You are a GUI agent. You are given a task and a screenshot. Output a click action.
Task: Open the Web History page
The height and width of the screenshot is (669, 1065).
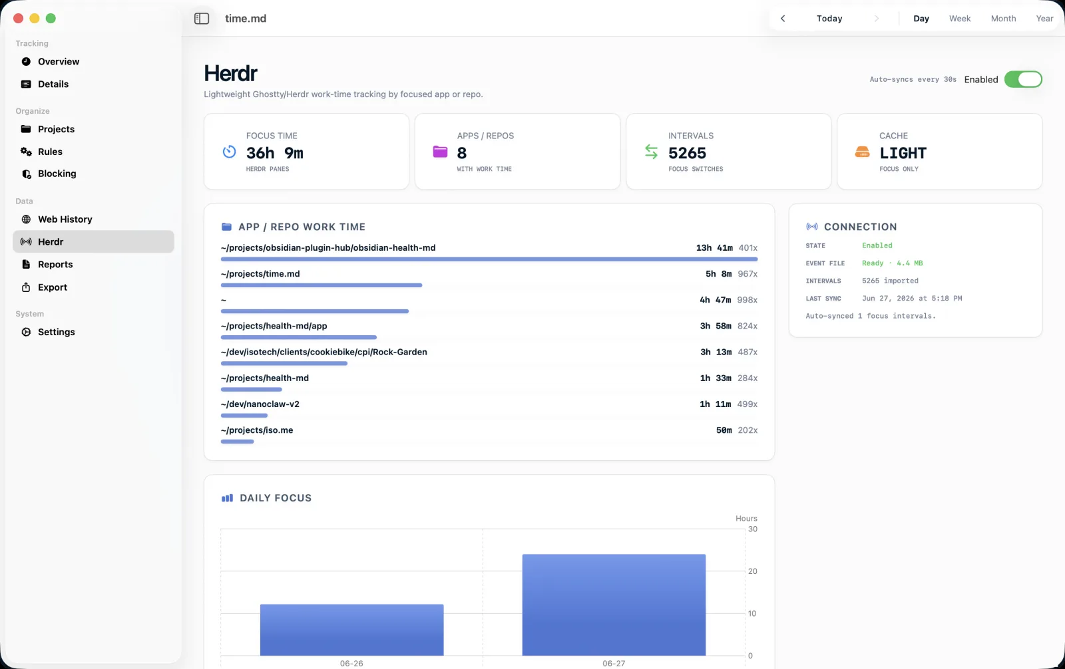(x=93, y=219)
